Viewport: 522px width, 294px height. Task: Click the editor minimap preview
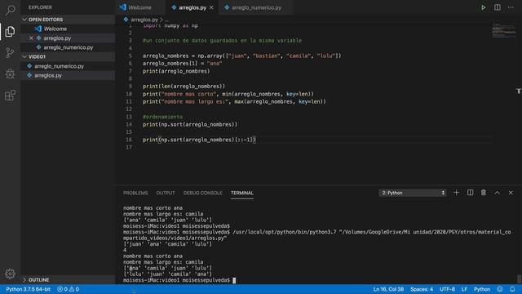(504, 31)
